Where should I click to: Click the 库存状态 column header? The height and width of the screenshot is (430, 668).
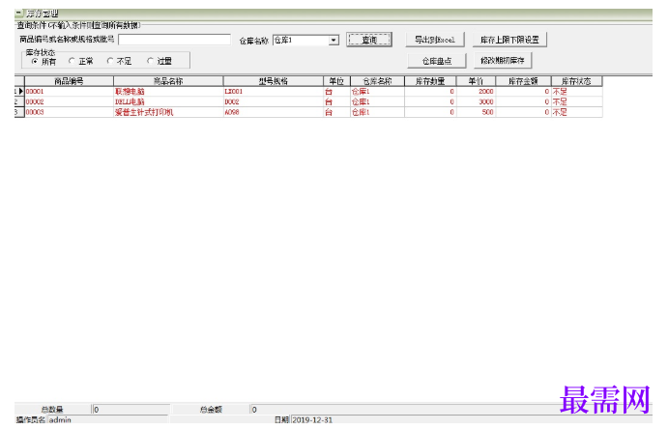(x=576, y=81)
